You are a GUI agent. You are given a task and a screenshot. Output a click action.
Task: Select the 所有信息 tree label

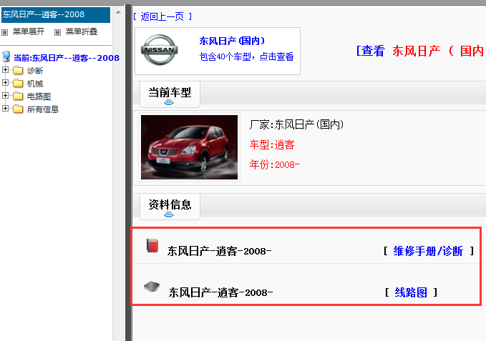pyautogui.click(x=43, y=109)
